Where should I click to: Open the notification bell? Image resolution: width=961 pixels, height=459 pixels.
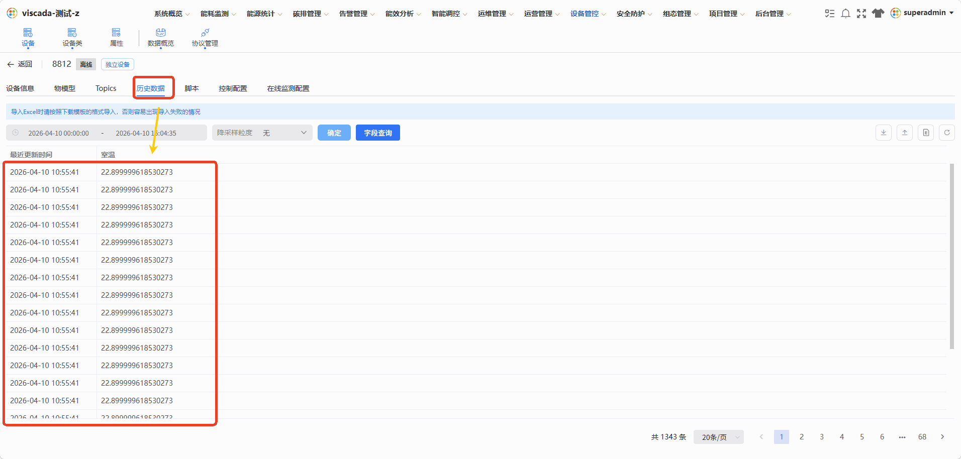[845, 14]
